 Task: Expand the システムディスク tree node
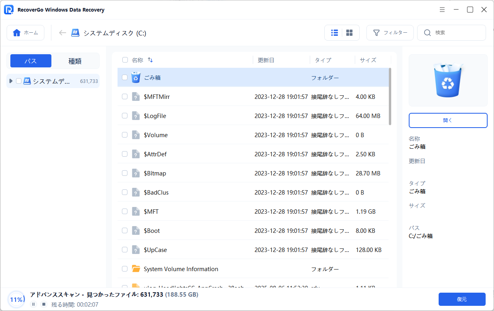(11, 81)
